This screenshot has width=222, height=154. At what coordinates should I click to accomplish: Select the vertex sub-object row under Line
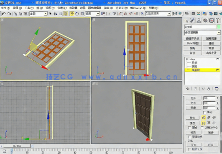194,63
